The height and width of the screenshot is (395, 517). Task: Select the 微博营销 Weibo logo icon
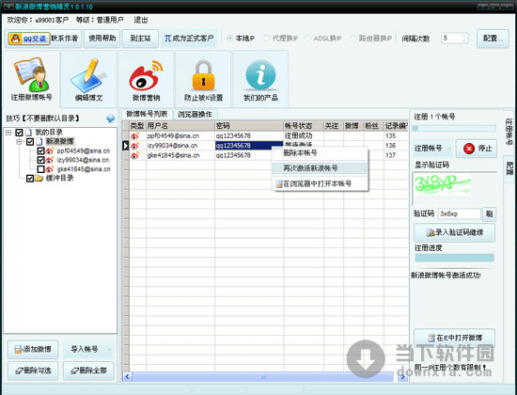point(146,76)
